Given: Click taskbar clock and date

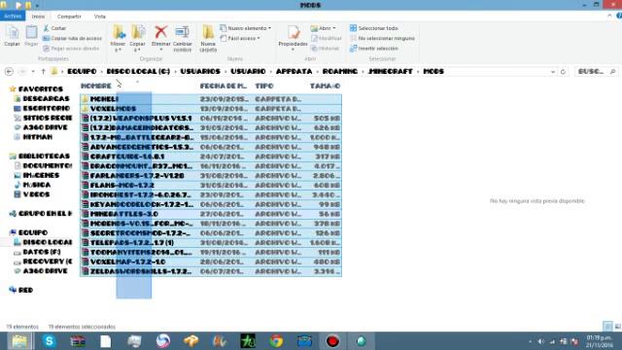Looking at the screenshot, I should click(x=599, y=341).
